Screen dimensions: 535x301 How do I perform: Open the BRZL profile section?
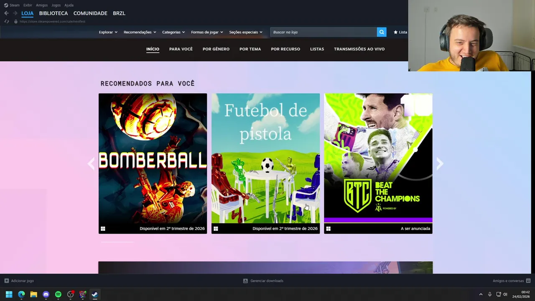click(119, 13)
